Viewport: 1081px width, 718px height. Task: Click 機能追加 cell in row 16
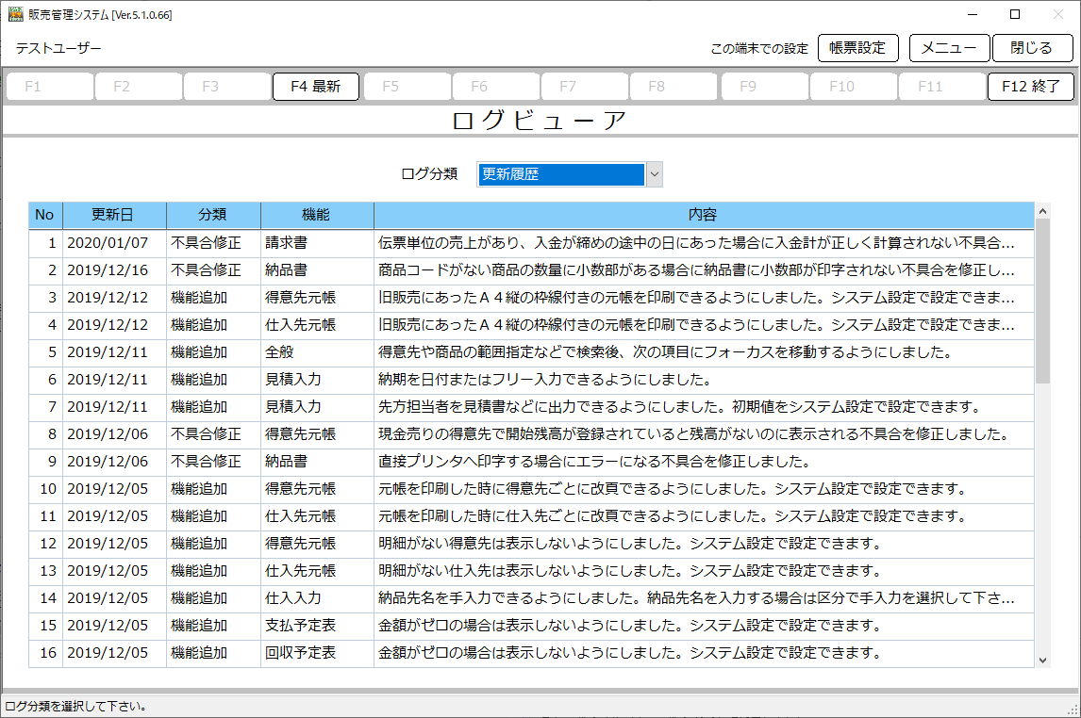pos(214,653)
